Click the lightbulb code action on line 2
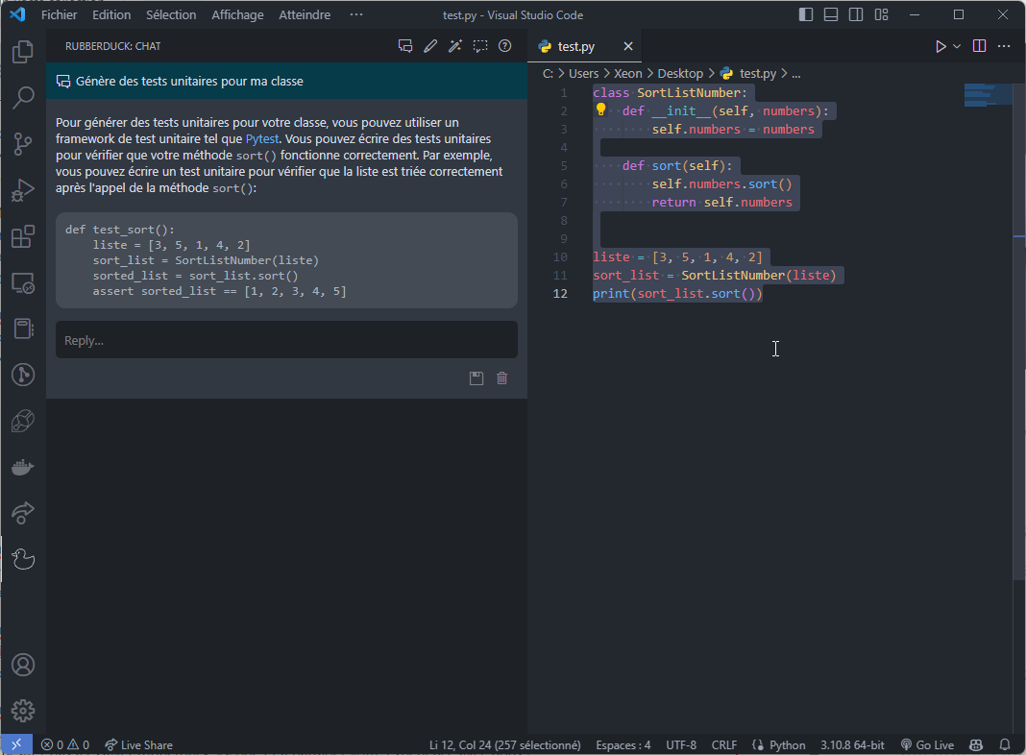Screen dimensions: 1026x755 [x=600, y=110]
